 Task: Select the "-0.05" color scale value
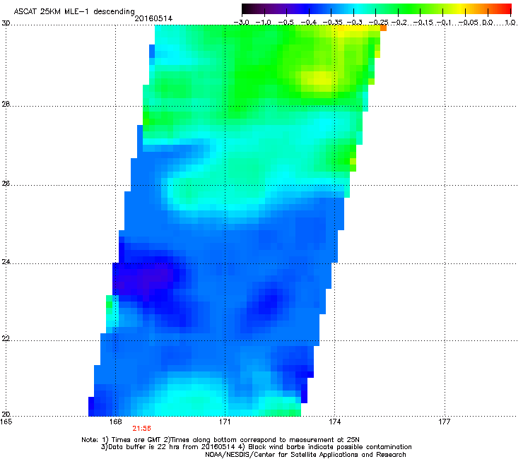click(x=469, y=23)
